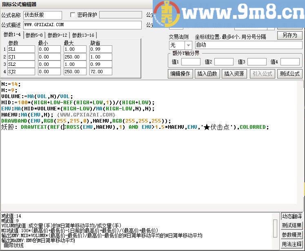Click the DRAWBAND code line
The image size is (305, 251).
[86, 121]
